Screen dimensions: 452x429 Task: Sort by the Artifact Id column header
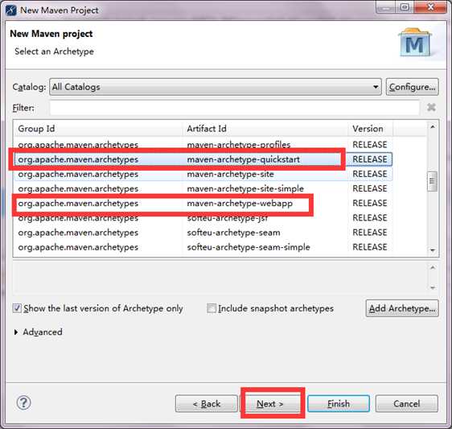[x=265, y=129]
